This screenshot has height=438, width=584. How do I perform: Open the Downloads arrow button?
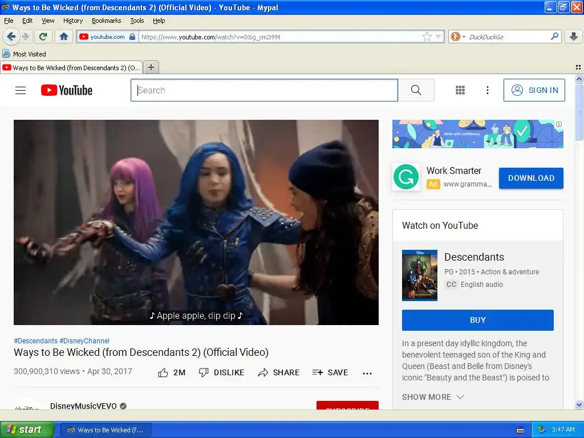coord(574,36)
